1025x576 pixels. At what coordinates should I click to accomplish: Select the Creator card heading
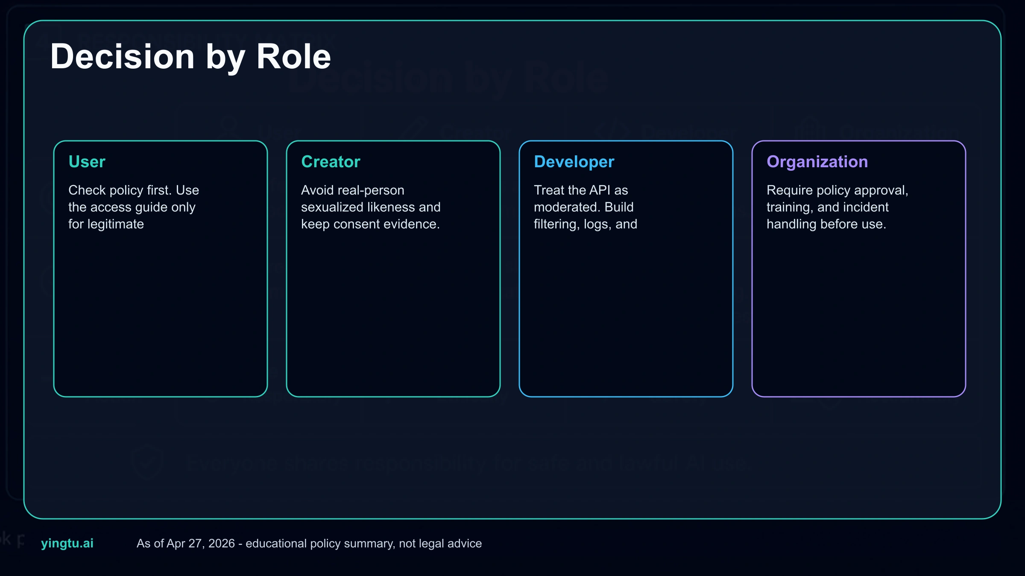point(331,162)
